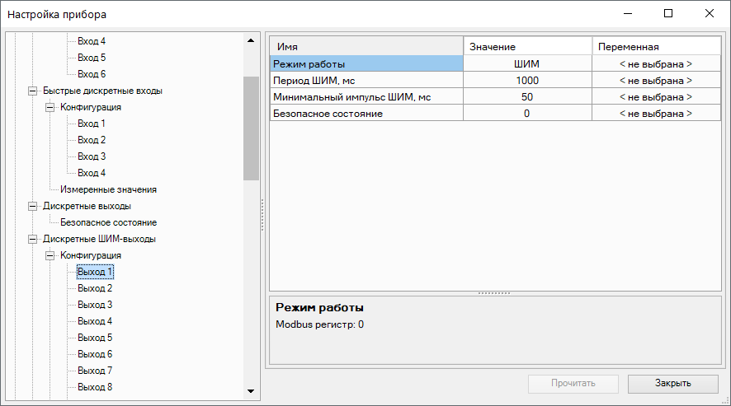
Task: Choose variable for Минимальный импульс ШИМ row
Action: point(655,97)
